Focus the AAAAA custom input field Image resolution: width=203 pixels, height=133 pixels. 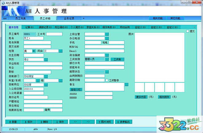[x=99, y=94]
